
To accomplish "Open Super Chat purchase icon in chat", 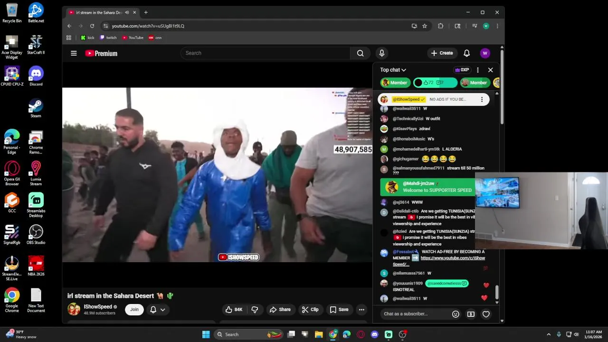I will (x=471, y=314).
